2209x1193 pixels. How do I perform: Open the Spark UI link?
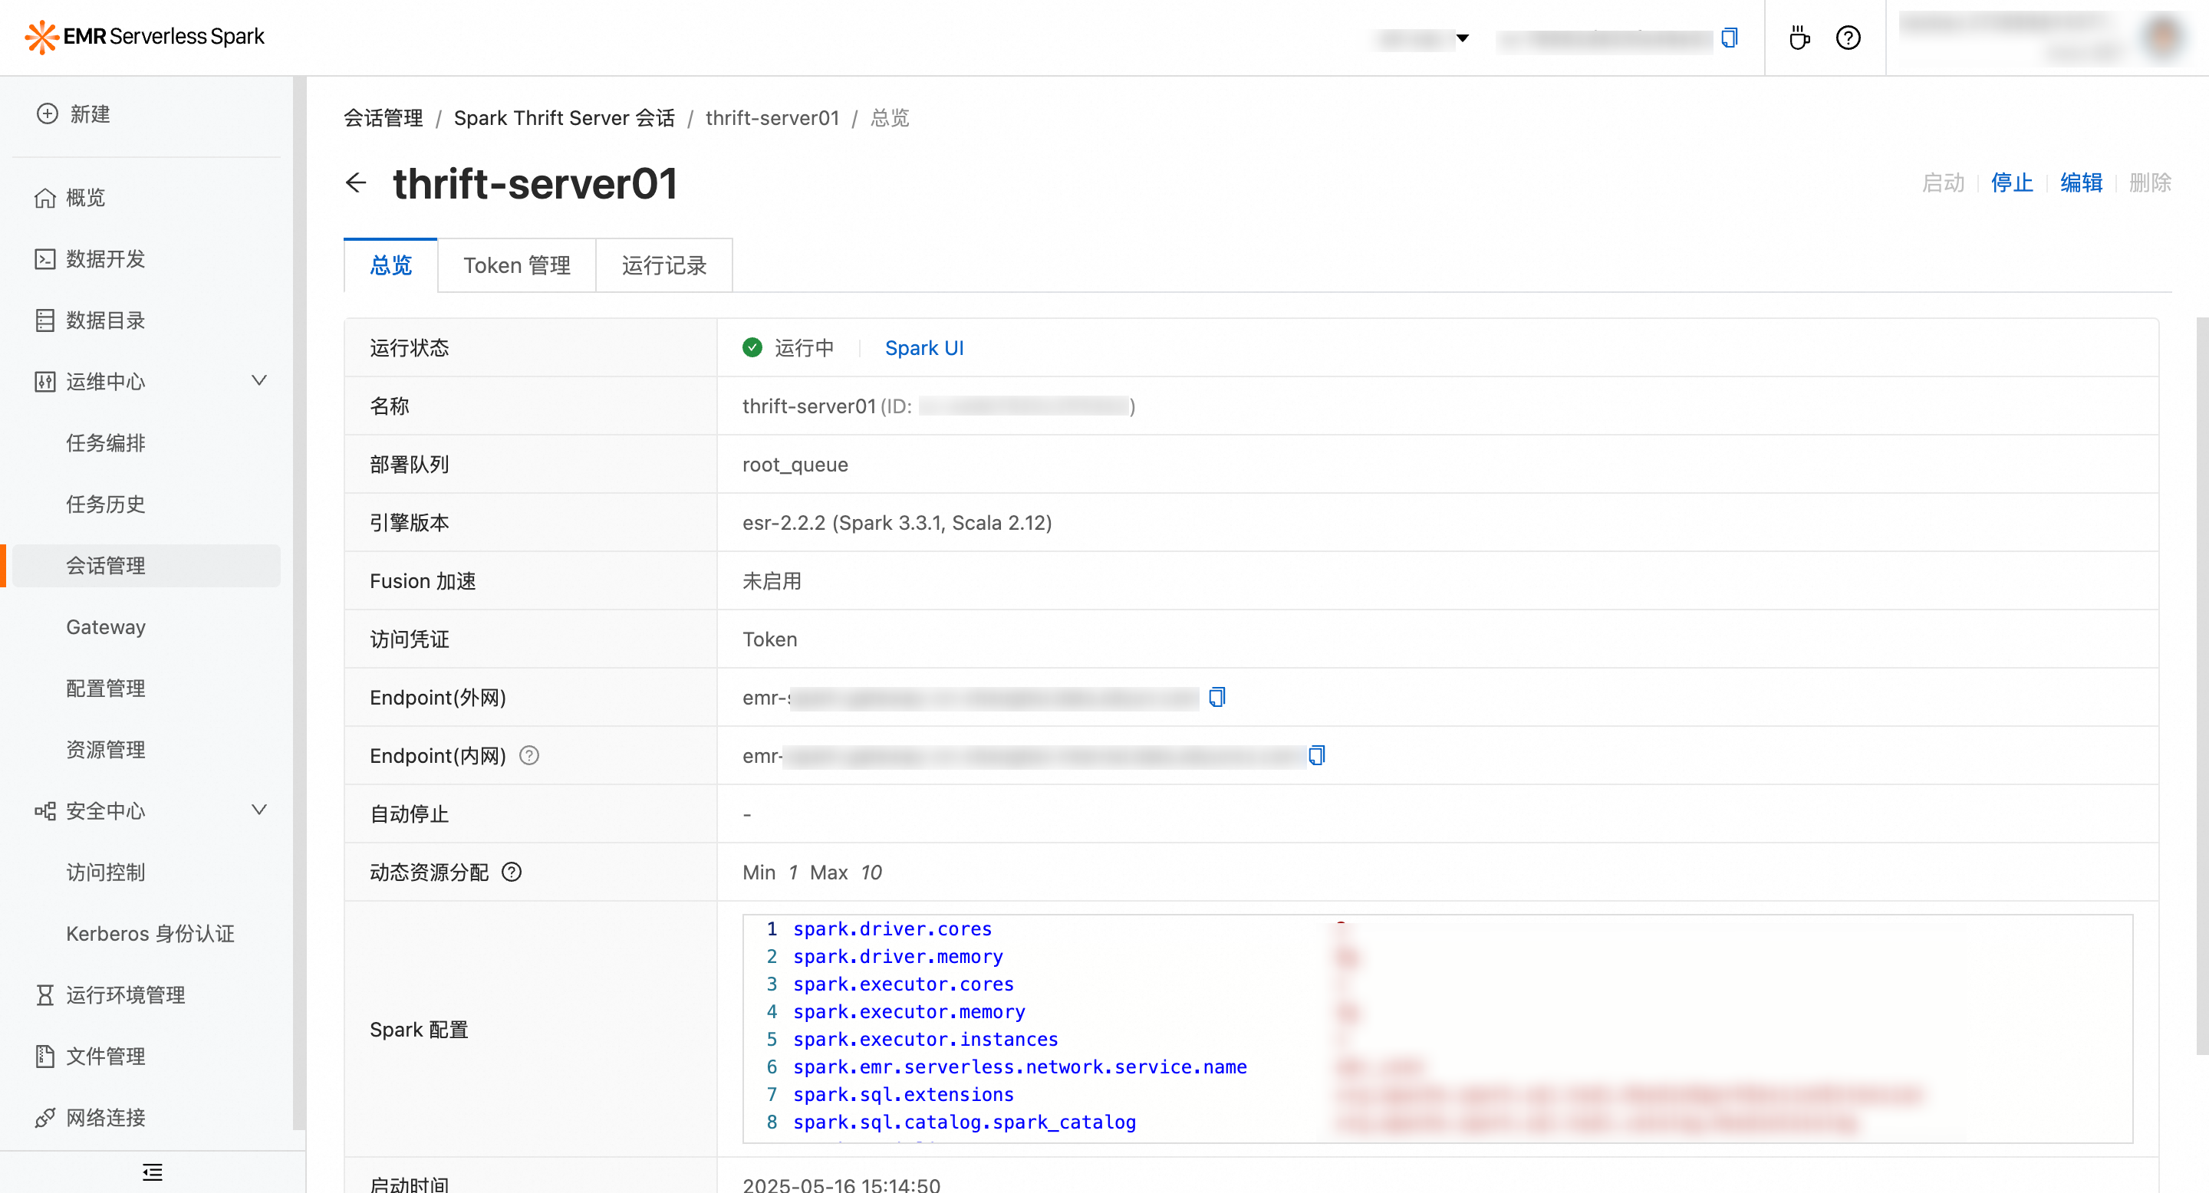tap(924, 347)
